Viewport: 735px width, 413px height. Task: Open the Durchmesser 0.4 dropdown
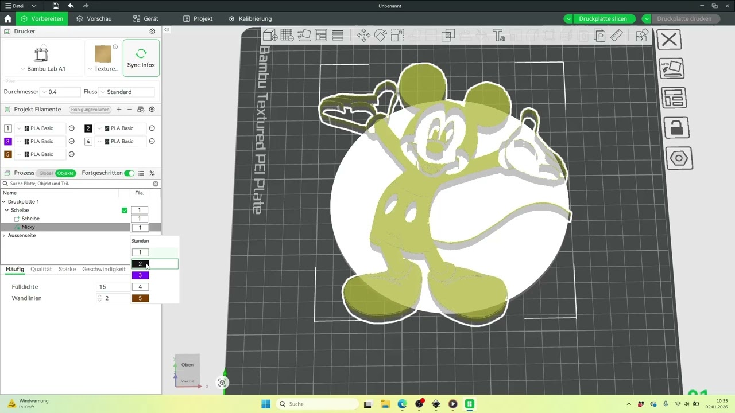tap(60, 92)
